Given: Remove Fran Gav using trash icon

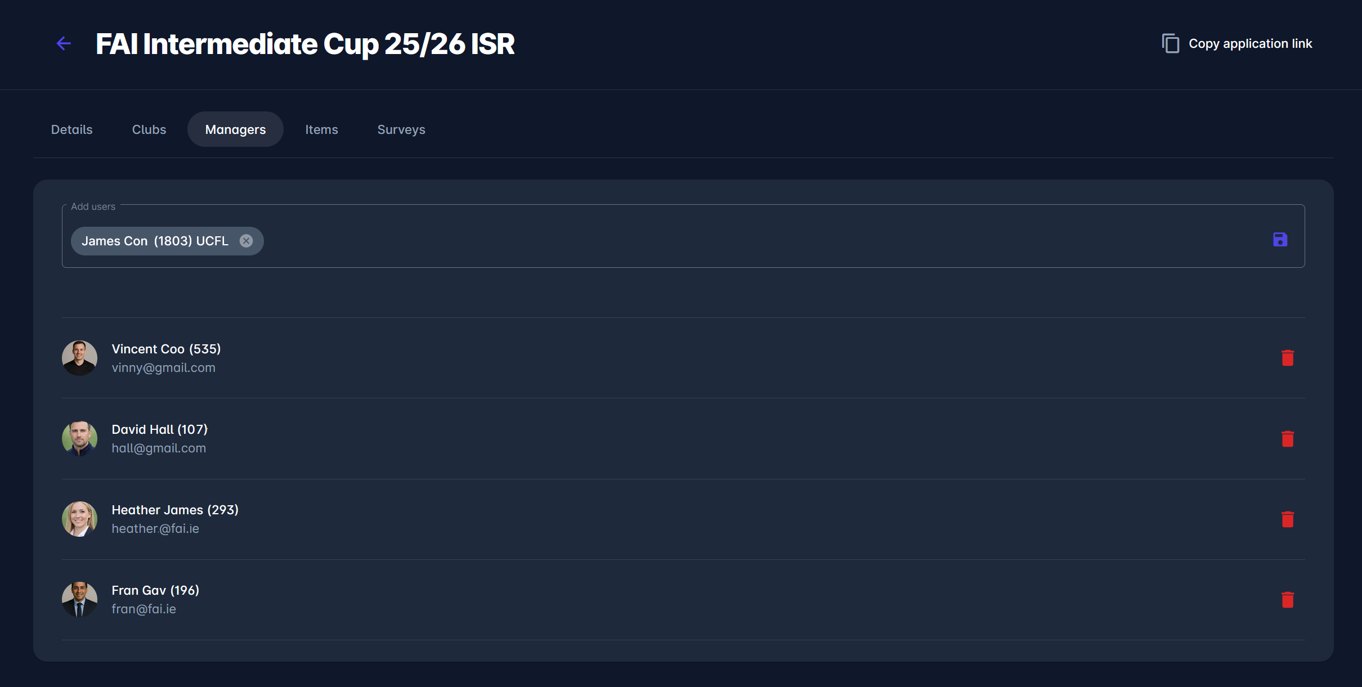Looking at the screenshot, I should point(1287,600).
